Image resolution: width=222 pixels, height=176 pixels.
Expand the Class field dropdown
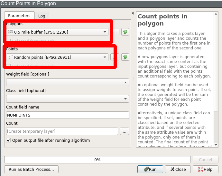[68, 99]
